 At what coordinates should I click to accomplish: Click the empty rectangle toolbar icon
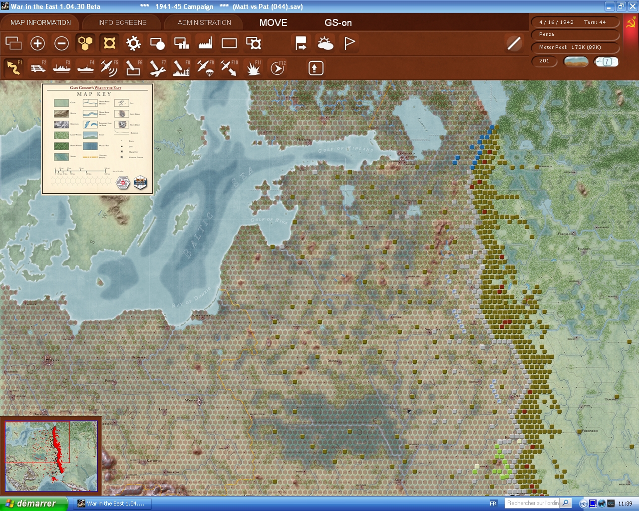[229, 43]
